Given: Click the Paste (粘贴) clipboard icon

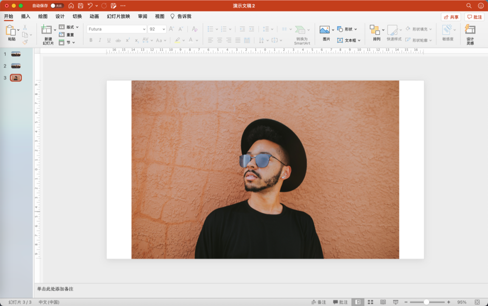Looking at the screenshot, I should coord(10,31).
